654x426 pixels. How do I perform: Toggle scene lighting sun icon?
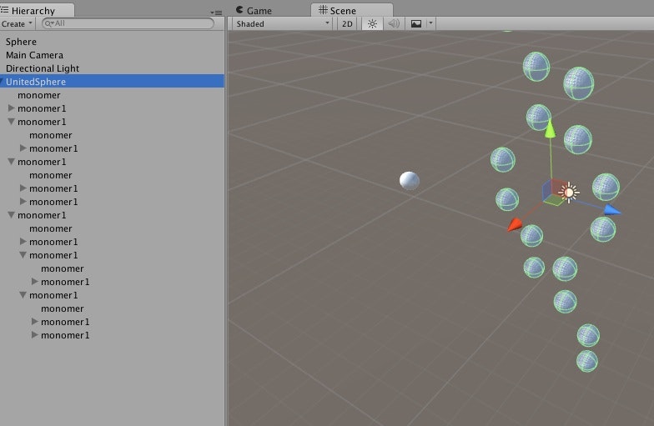point(372,23)
